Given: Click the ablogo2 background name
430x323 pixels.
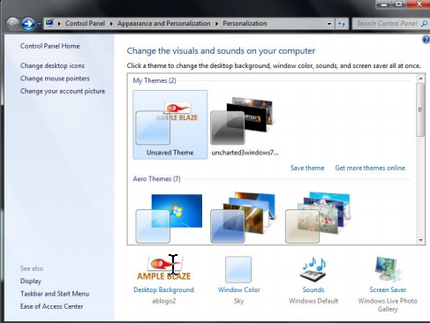Looking at the screenshot, I should tap(164, 301).
